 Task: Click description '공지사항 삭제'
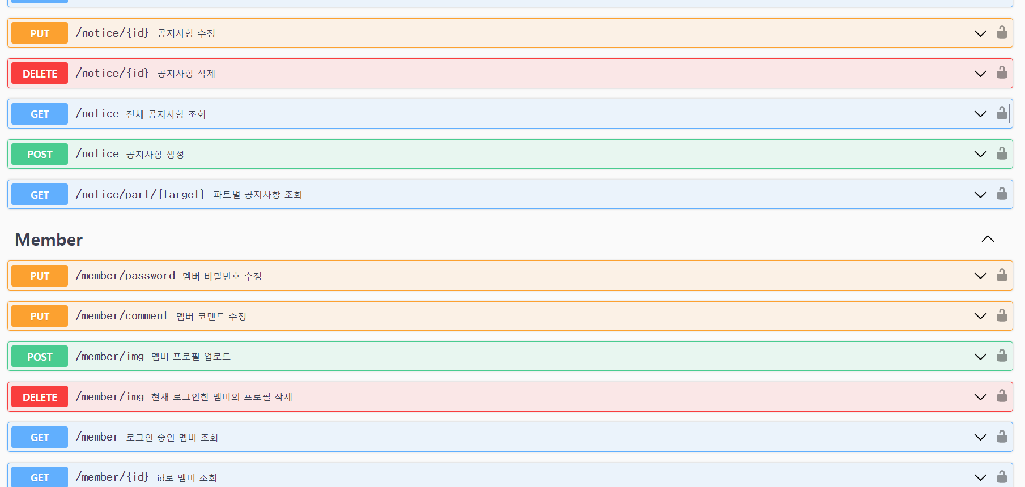click(x=186, y=74)
